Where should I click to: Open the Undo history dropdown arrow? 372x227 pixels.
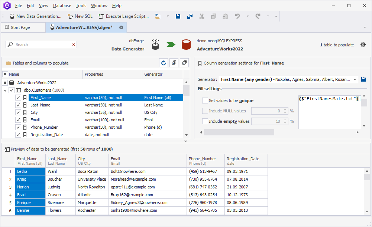(248, 16)
